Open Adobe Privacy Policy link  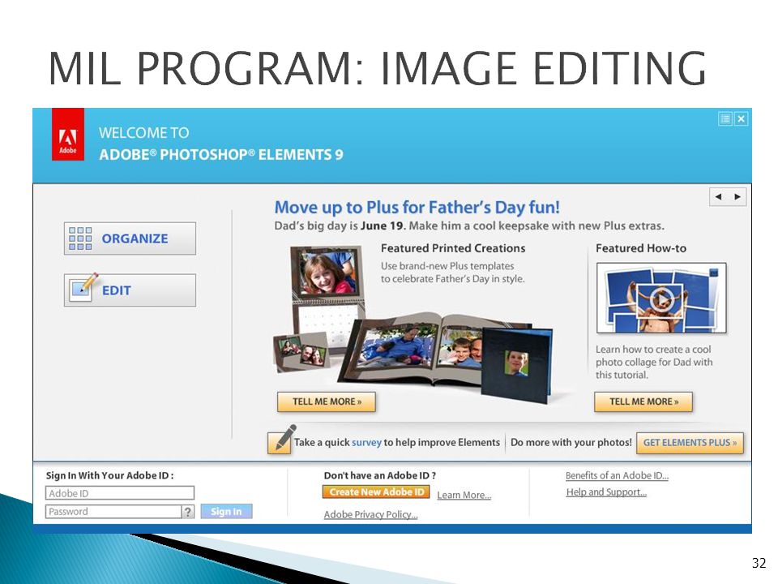pyautogui.click(x=370, y=514)
